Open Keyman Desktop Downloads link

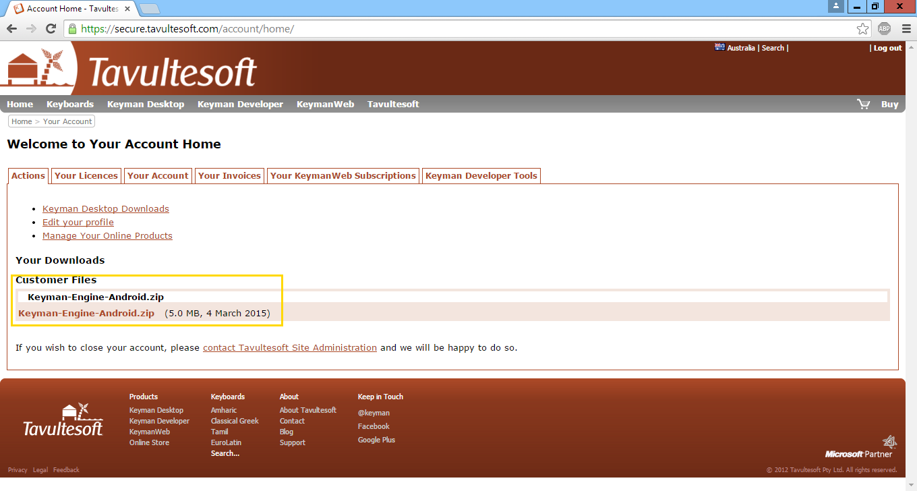106,208
